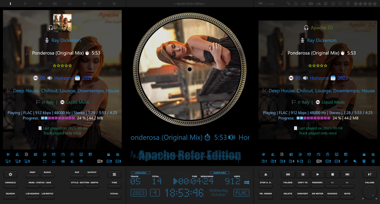Toggle the RADIO button
Image resolution: width=380 pixels, height=204 pixels.
pos(47,176)
